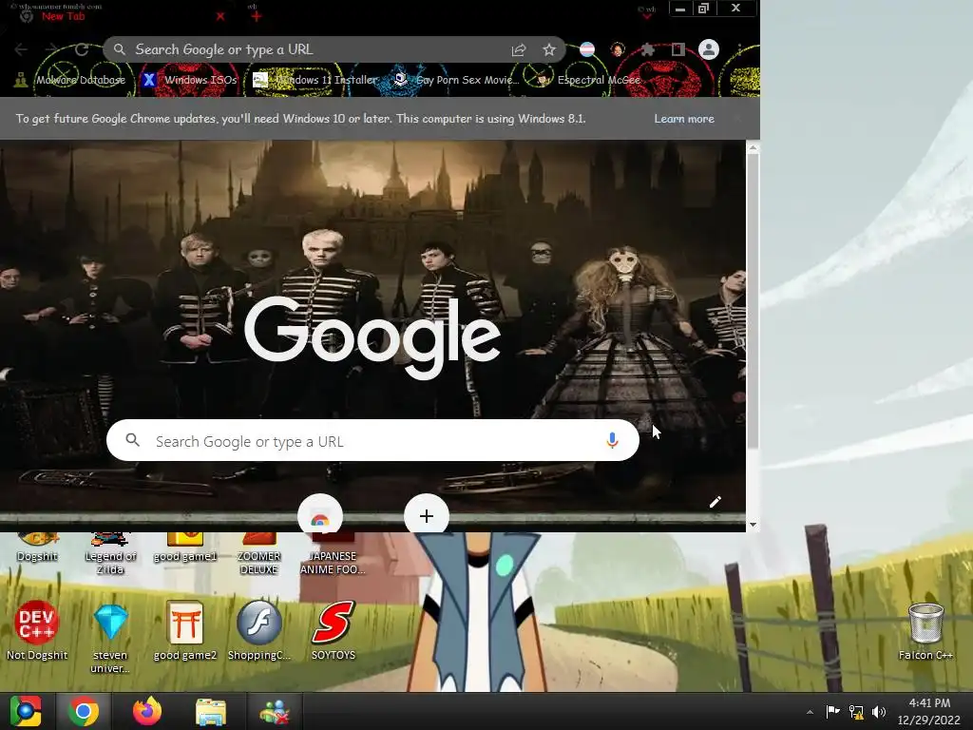
Task: Click the scrollbar up arrow
Action: click(x=753, y=147)
